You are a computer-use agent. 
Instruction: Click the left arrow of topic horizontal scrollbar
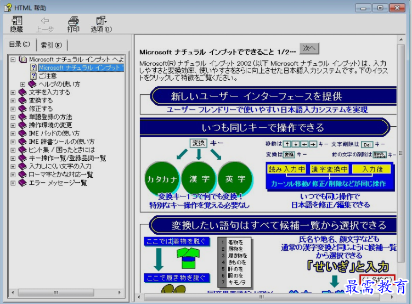(x=139, y=297)
